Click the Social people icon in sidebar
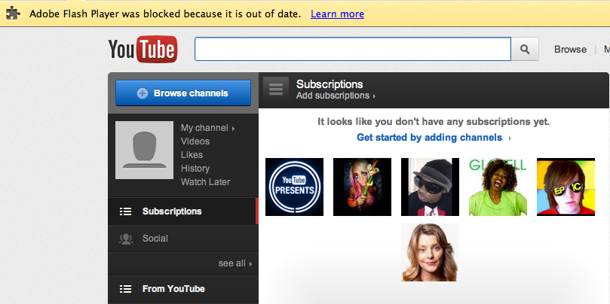610x304 pixels. point(126,239)
